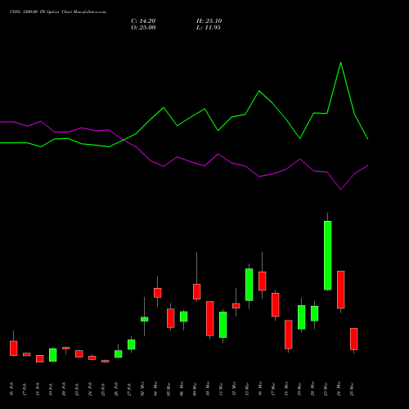Select the red candle above 18 Mar

(x=289, y=335)
